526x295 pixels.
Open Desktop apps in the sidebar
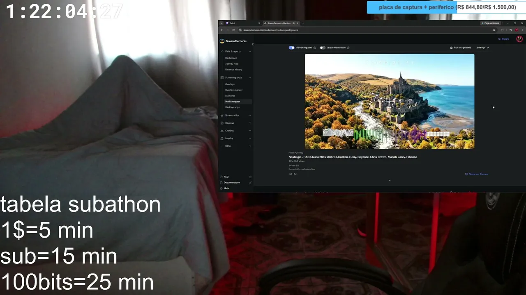tap(232, 107)
